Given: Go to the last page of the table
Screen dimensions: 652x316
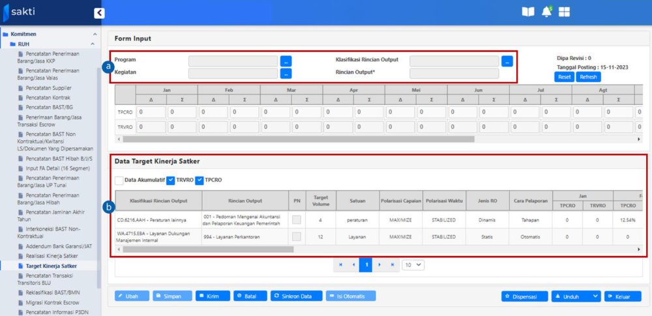Looking at the screenshot, I should (x=392, y=265).
